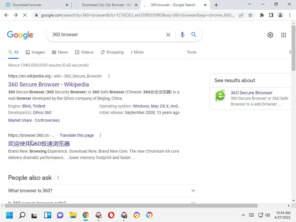This screenshot has height=222, width=296.
Task: Stop loading the page
Action: point(25,15)
